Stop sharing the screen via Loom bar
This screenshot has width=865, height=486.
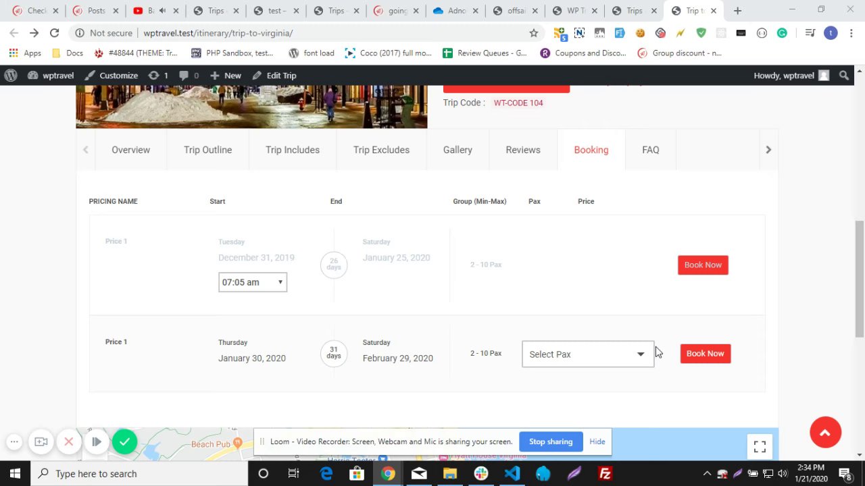point(551,442)
